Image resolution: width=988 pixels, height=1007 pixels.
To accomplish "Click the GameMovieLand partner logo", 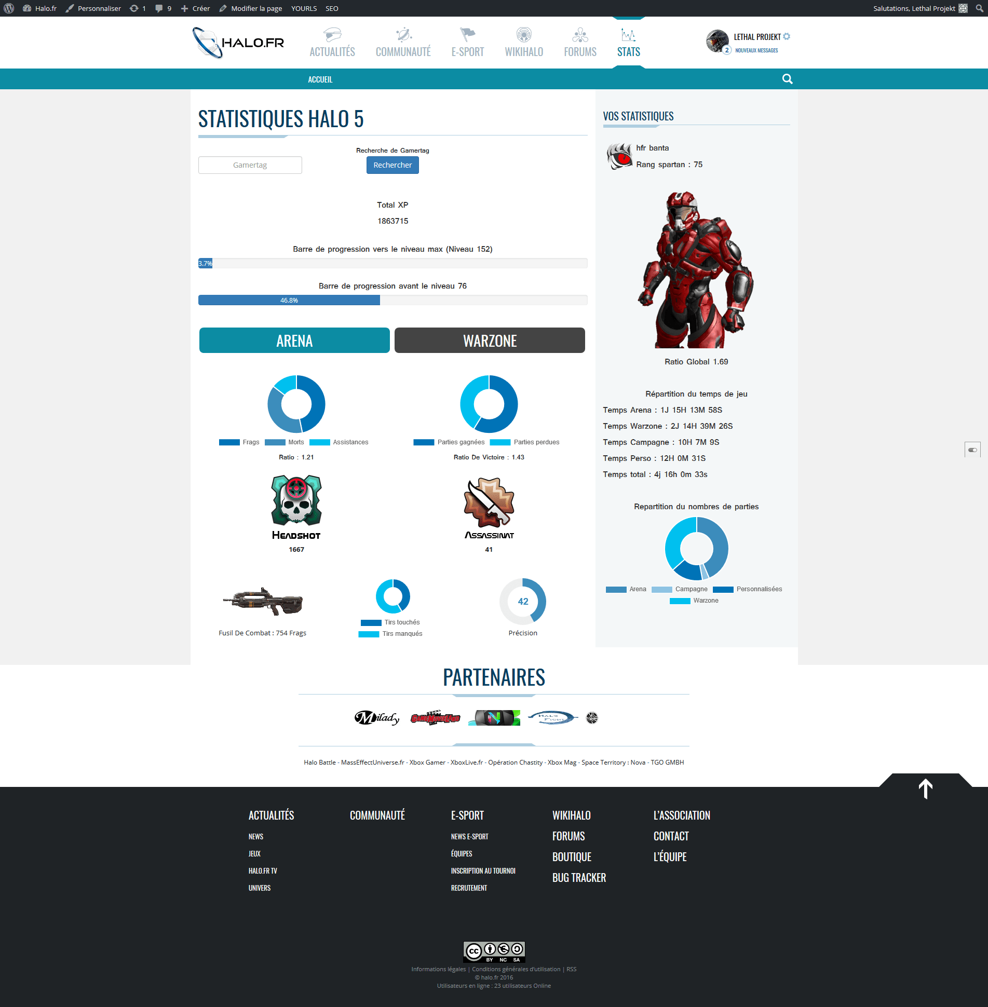I will point(435,718).
